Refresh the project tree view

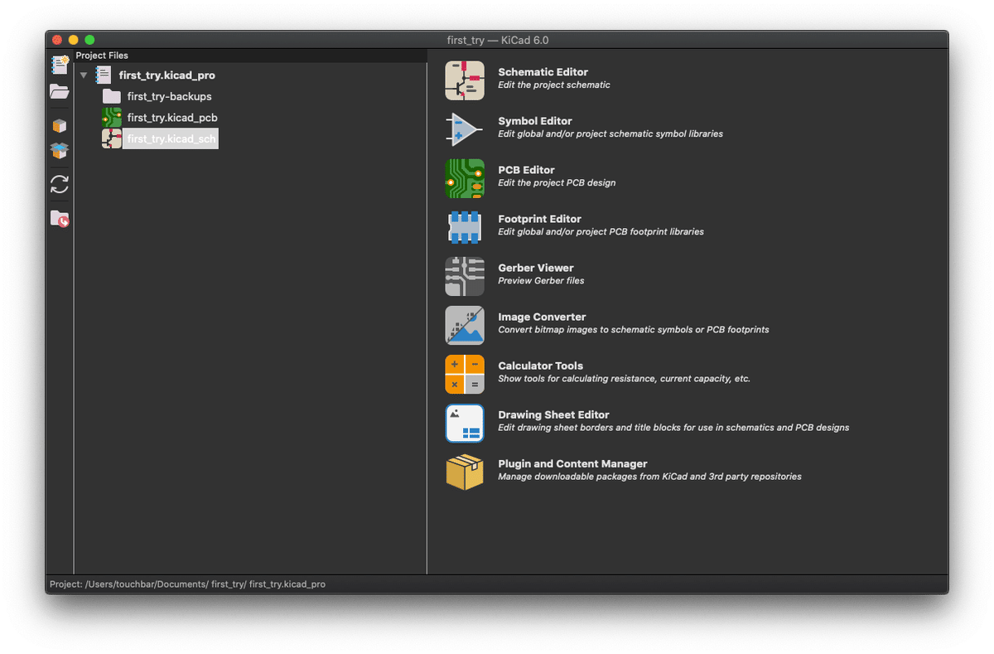click(x=59, y=184)
